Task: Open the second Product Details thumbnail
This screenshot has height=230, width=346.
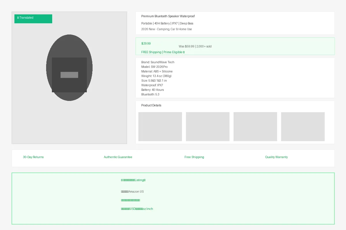Action: (208, 126)
